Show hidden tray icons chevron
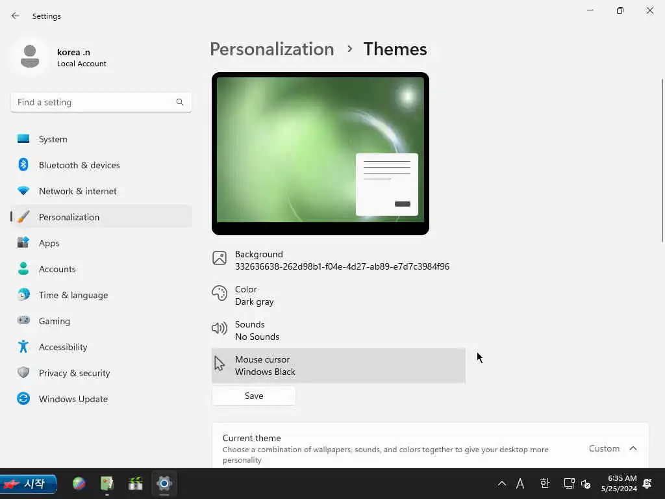The image size is (665, 499). (x=502, y=483)
